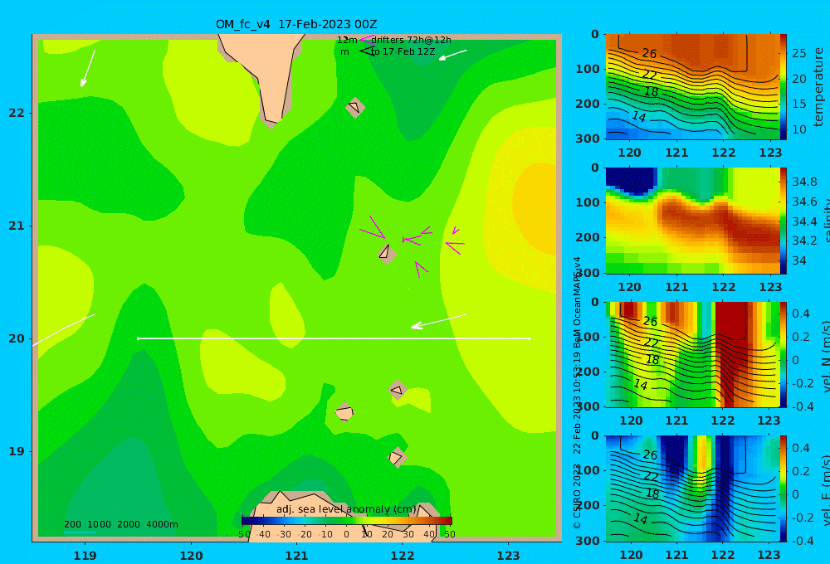Click the '34.8' tick on salinity colorbar
This screenshot has width=830, height=564.
click(804, 182)
